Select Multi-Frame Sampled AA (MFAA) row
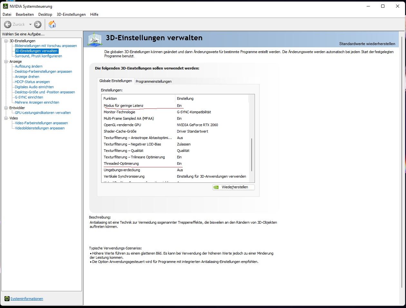This screenshot has height=308, width=406. (x=175, y=118)
